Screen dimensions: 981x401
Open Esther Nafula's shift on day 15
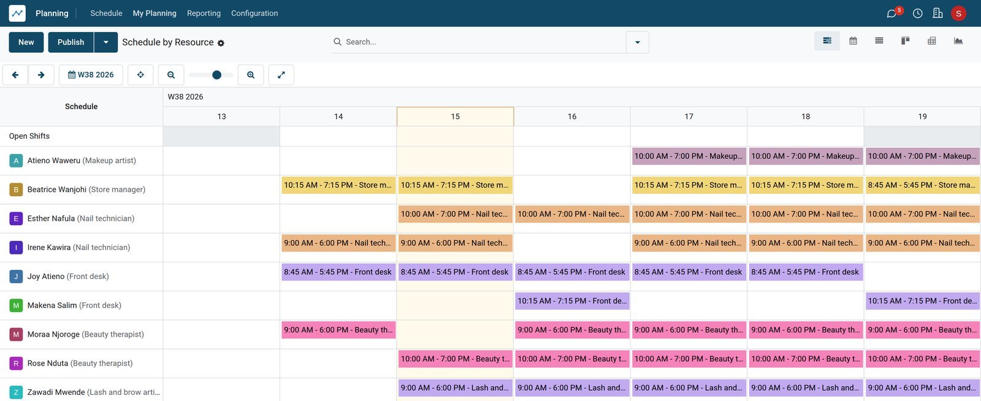pyautogui.click(x=455, y=214)
